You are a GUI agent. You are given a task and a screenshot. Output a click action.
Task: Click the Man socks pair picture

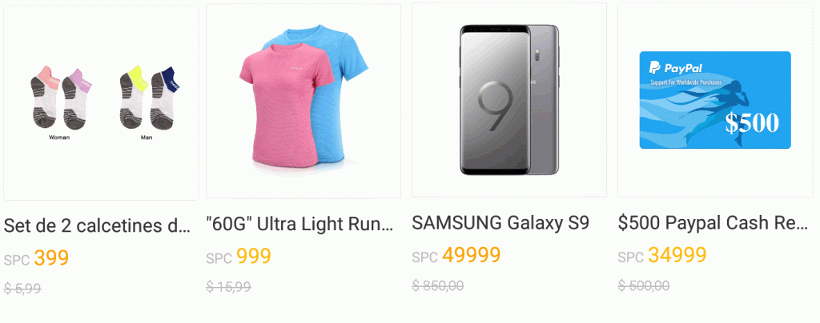click(147, 98)
